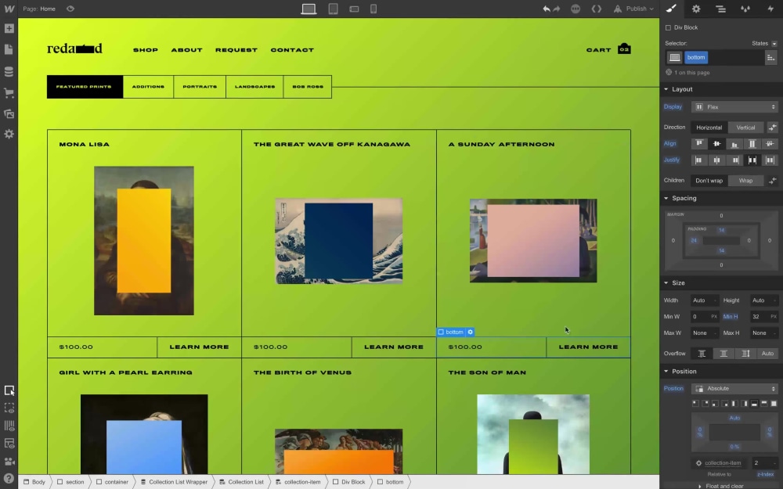Align flex items to stretch

[x=752, y=144]
